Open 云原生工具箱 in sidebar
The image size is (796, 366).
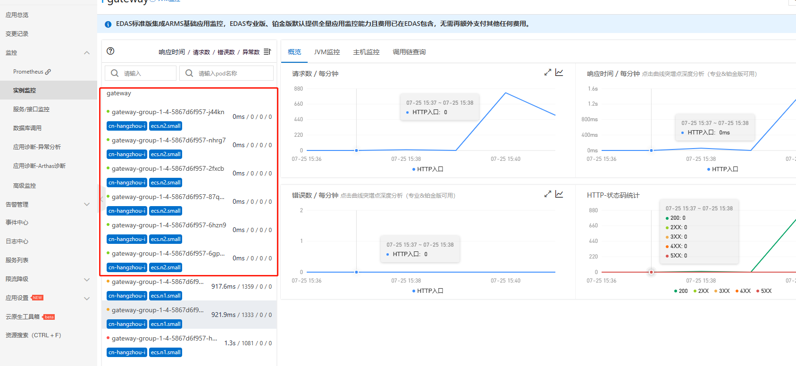[x=23, y=317]
